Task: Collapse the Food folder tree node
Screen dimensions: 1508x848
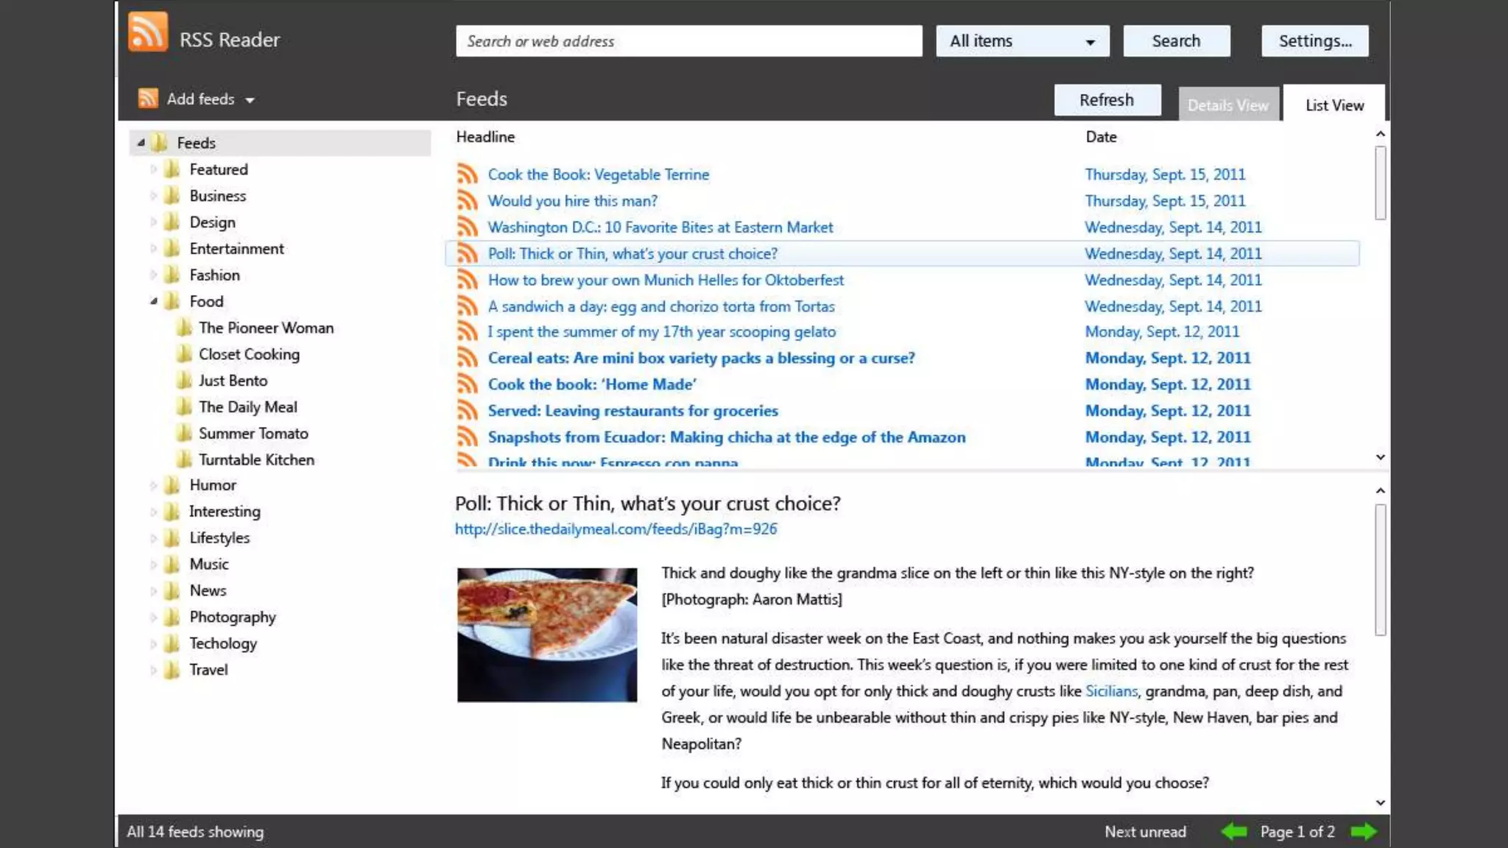Action: pyautogui.click(x=154, y=301)
